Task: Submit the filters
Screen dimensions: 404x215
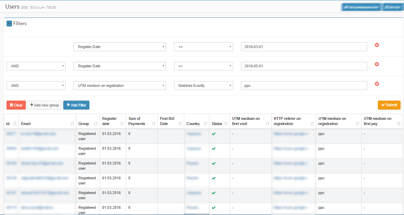Action: 389,105
